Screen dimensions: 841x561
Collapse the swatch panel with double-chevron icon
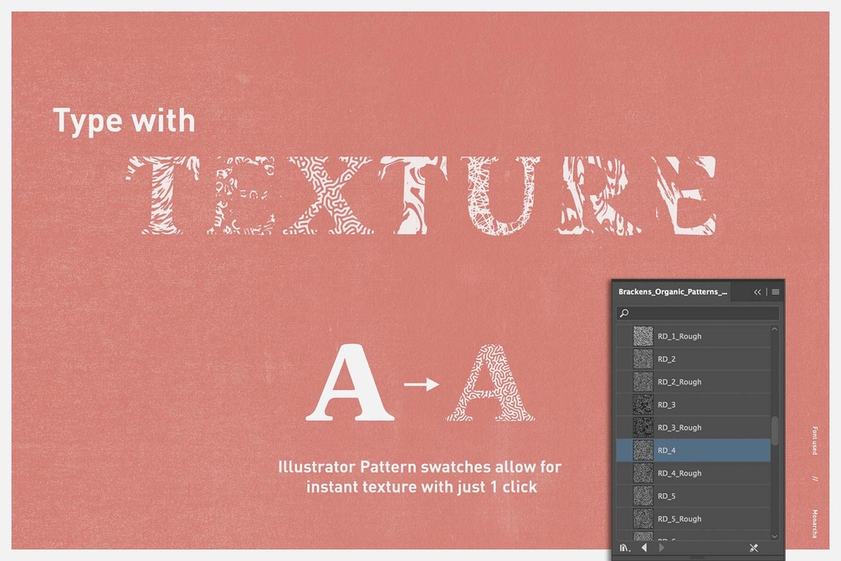[757, 292]
